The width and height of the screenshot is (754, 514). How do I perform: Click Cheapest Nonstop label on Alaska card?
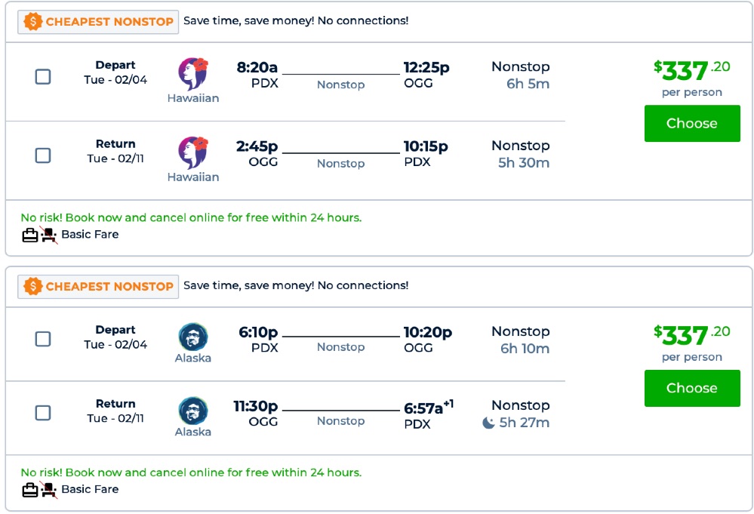(x=109, y=287)
